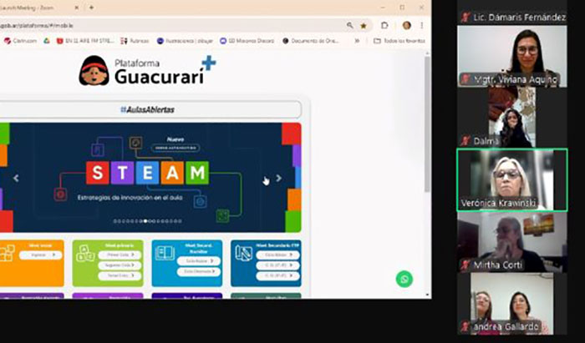This screenshot has height=343, width=585.
Task: Click muted mic icon beside andrea Gallardo
Action: [x=465, y=326]
